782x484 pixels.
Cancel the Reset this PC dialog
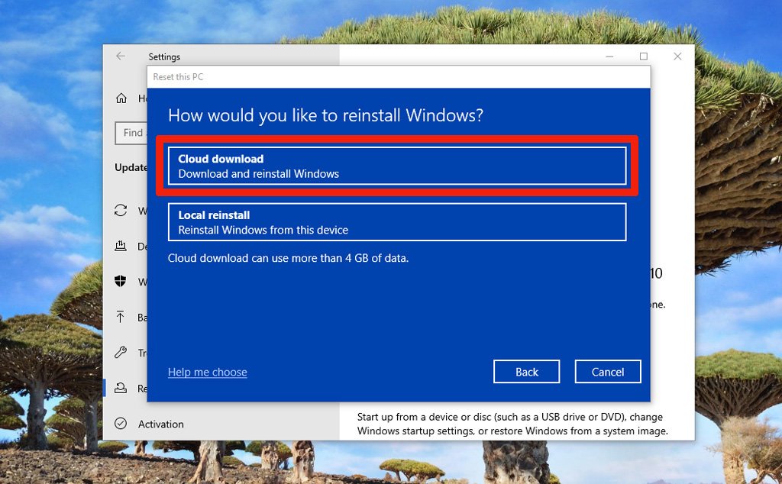(x=607, y=372)
